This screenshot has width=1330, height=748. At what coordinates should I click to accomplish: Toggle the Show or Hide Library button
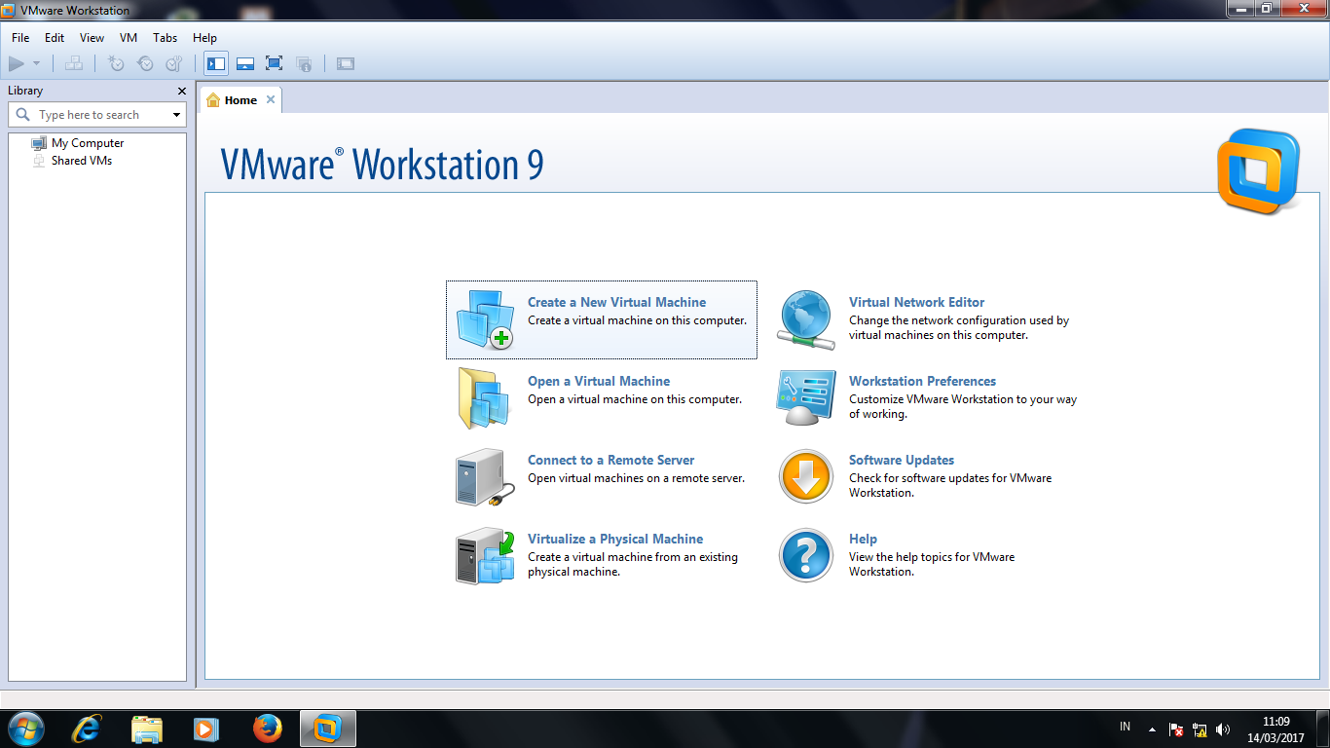216,64
